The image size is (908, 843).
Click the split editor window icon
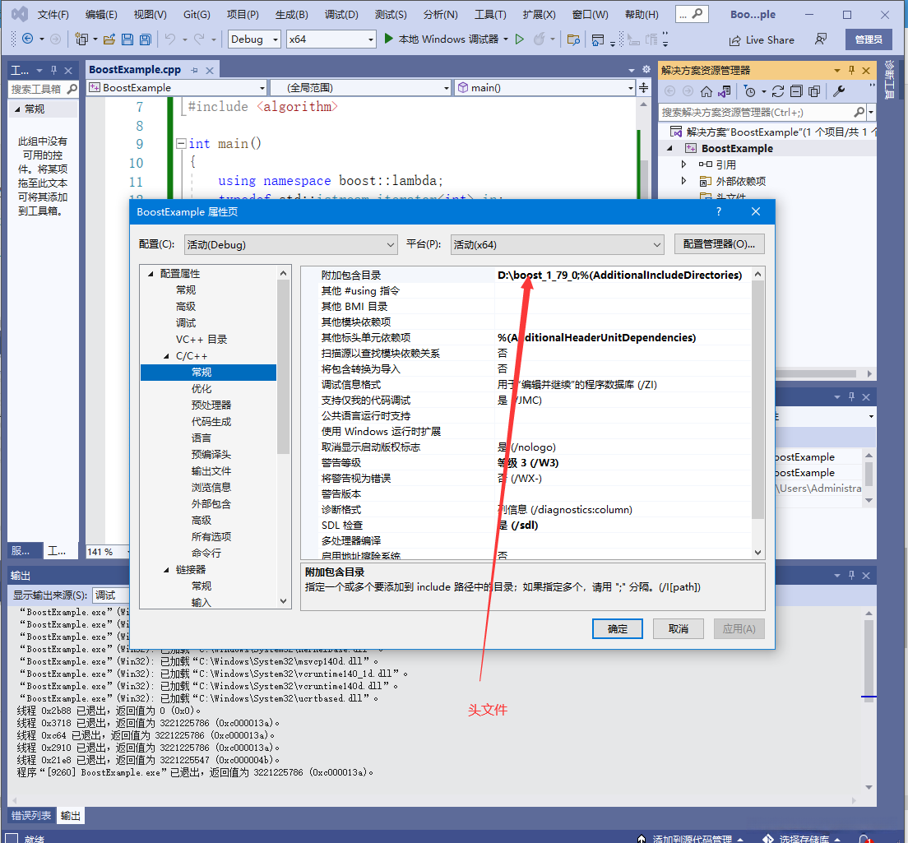tap(643, 88)
